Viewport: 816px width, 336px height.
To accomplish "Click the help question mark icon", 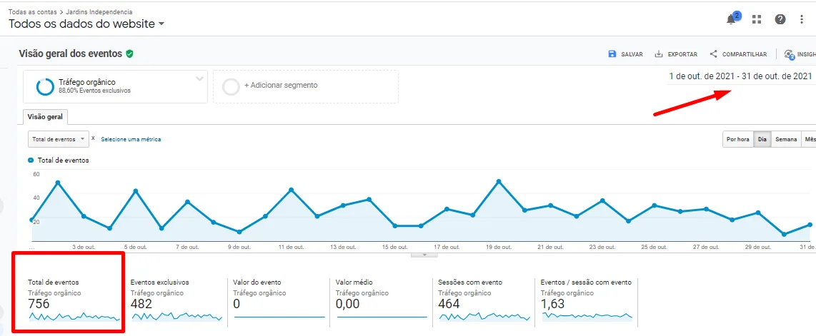I will point(780,19).
